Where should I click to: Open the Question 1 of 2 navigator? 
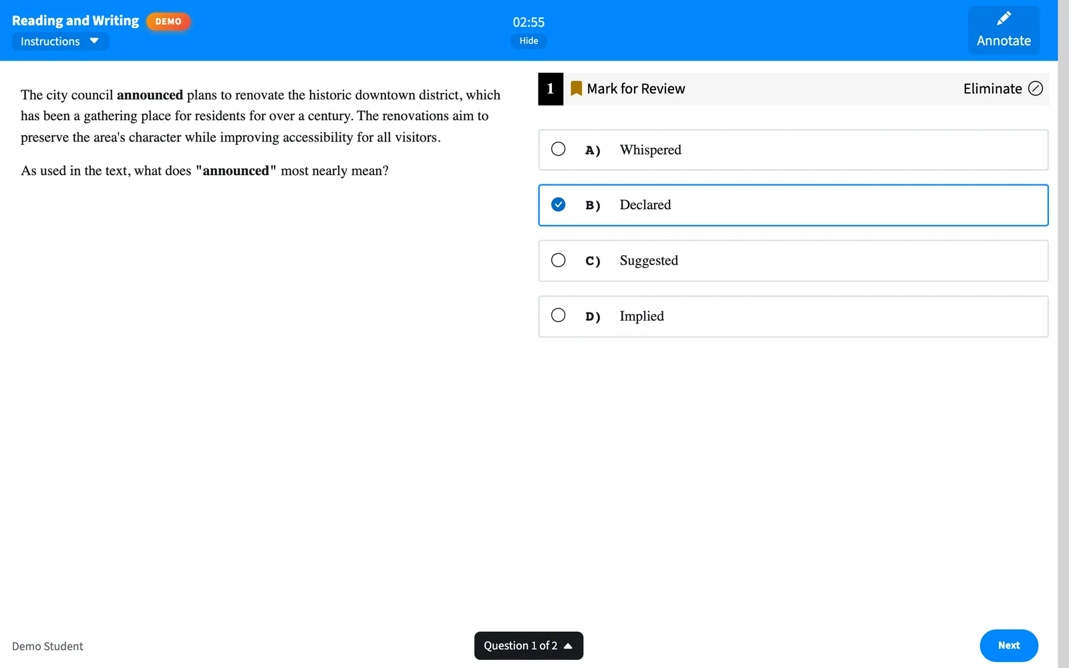pos(528,646)
